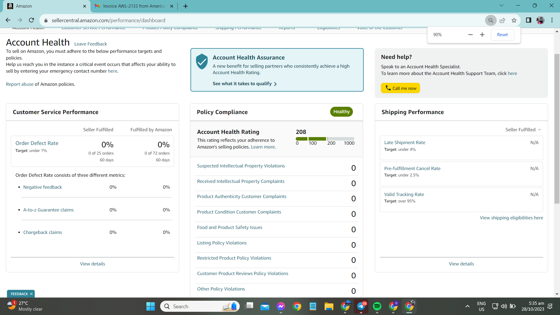
Task: Open a new browser tab
Action: pos(185,6)
